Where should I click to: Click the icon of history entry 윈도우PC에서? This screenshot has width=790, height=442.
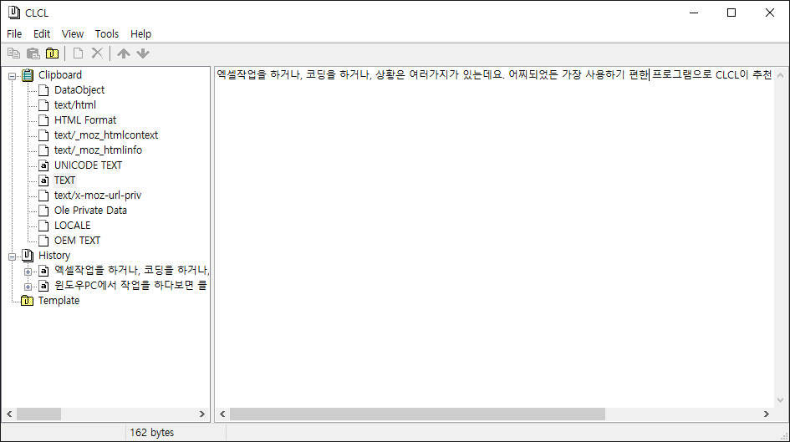(x=43, y=286)
